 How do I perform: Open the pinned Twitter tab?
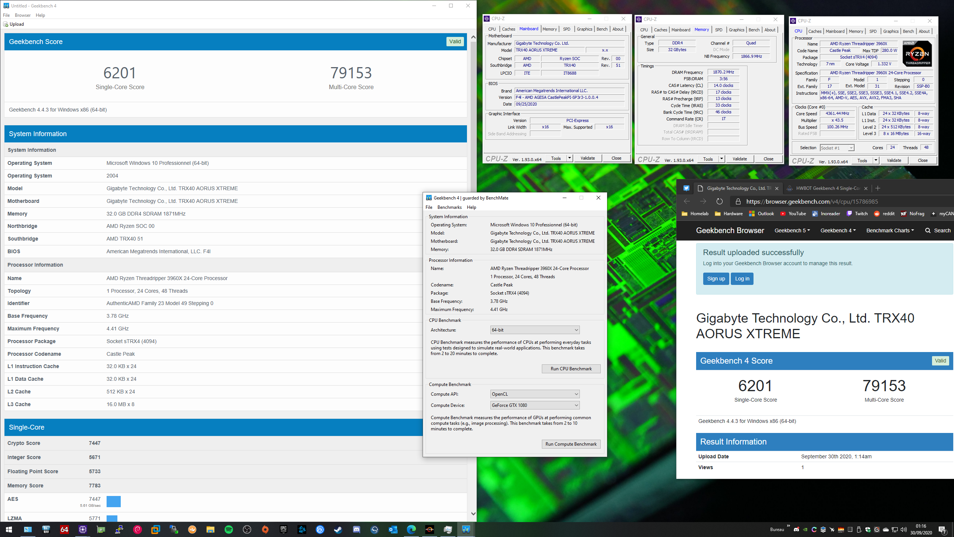686,188
